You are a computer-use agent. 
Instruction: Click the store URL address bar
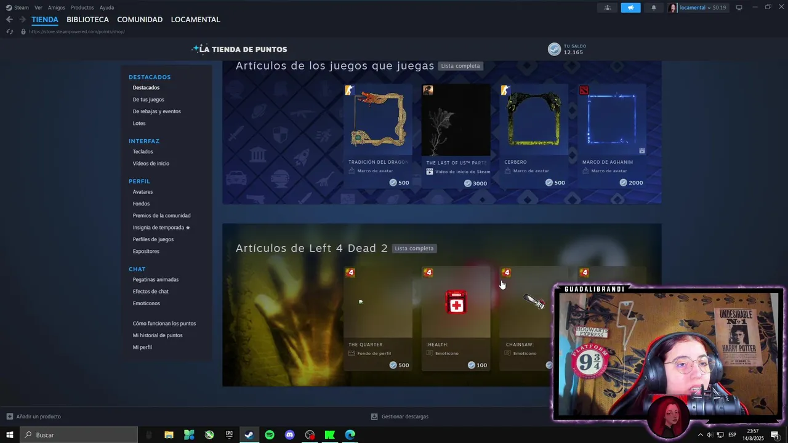[77, 31]
